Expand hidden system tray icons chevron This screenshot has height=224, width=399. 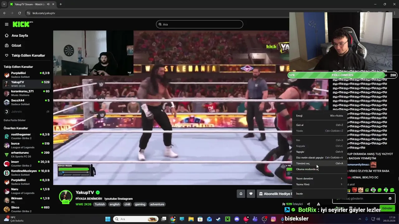click(360, 219)
